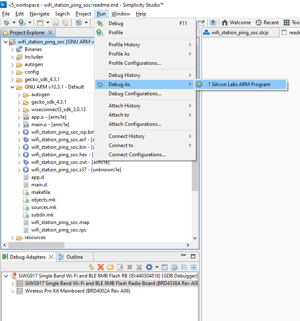
Task: Click the new folder icon in Debug Adapters toolbar
Action: (x=110, y=267)
